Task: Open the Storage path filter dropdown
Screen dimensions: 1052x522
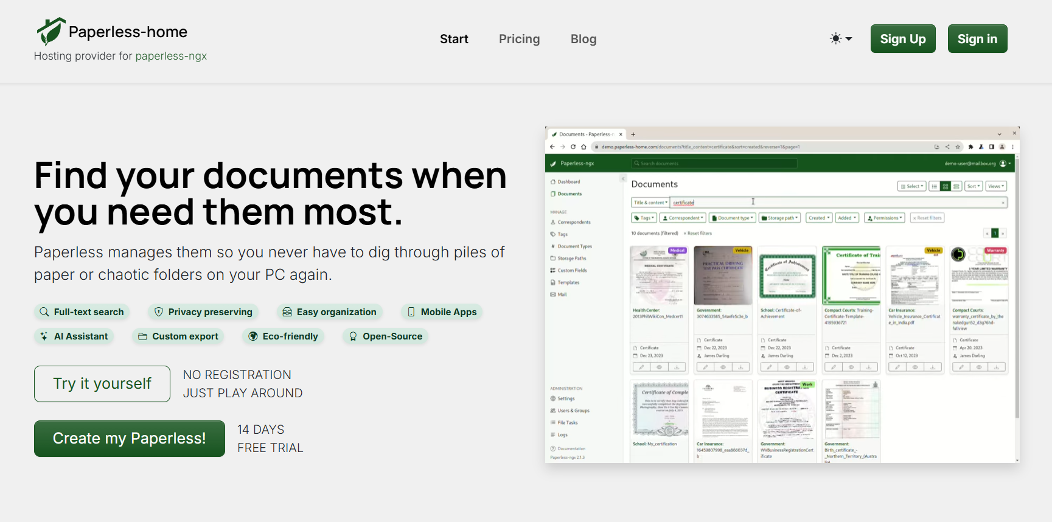Action: coord(779,218)
